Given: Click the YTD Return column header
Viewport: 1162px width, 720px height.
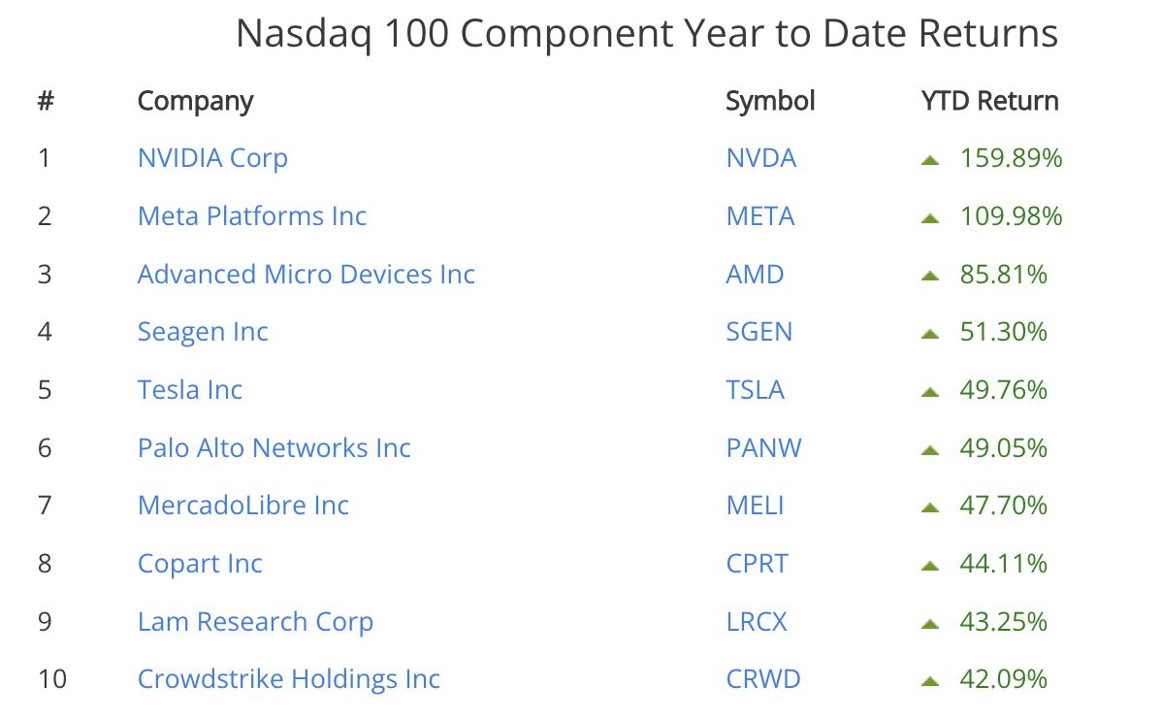Looking at the screenshot, I should tap(990, 101).
